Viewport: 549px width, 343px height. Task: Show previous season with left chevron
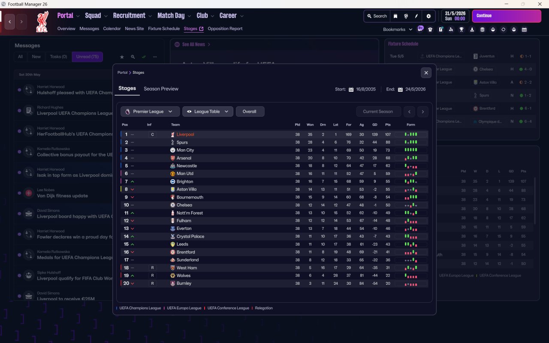(409, 111)
